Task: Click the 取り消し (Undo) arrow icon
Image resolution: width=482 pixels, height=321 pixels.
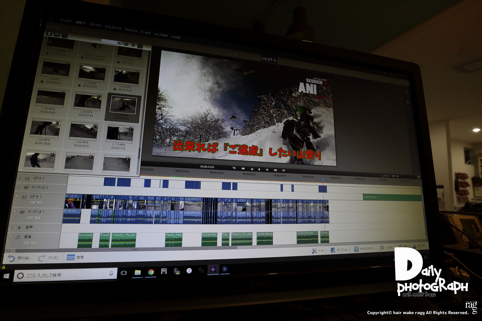Action: (11, 258)
